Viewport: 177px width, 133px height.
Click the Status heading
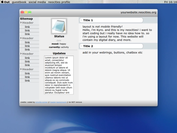tap(59, 36)
